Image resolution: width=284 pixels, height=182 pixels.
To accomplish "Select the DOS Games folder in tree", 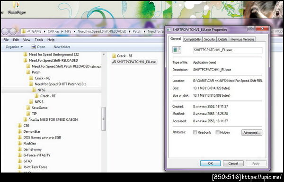I will coord(42,137).
